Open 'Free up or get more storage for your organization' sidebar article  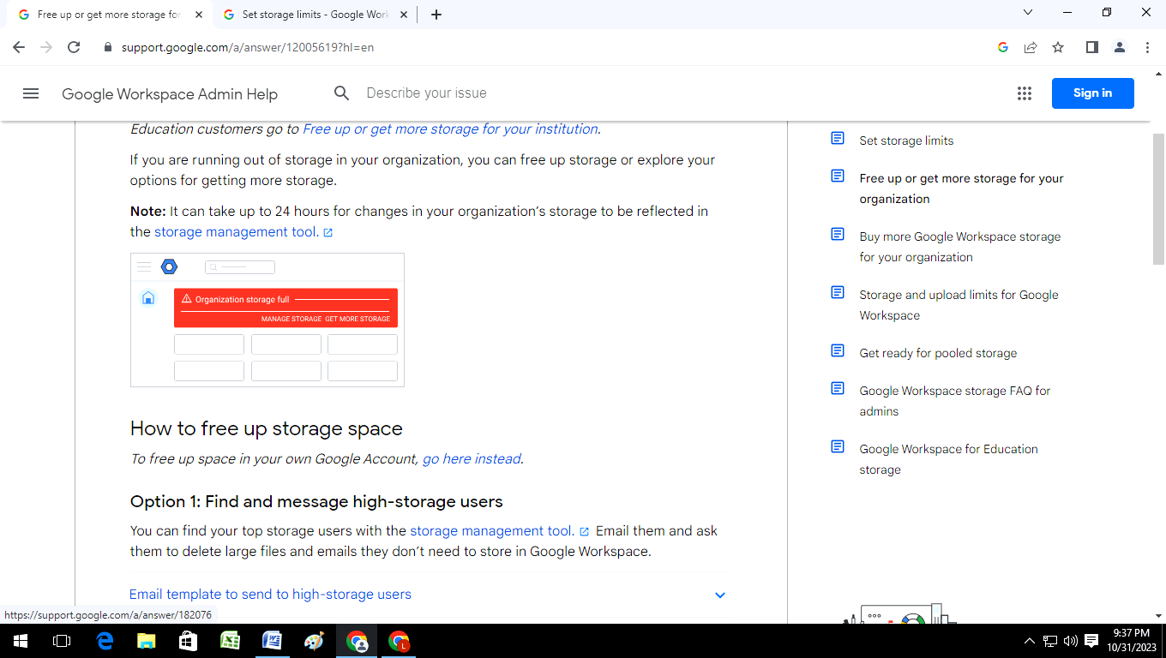961,188
